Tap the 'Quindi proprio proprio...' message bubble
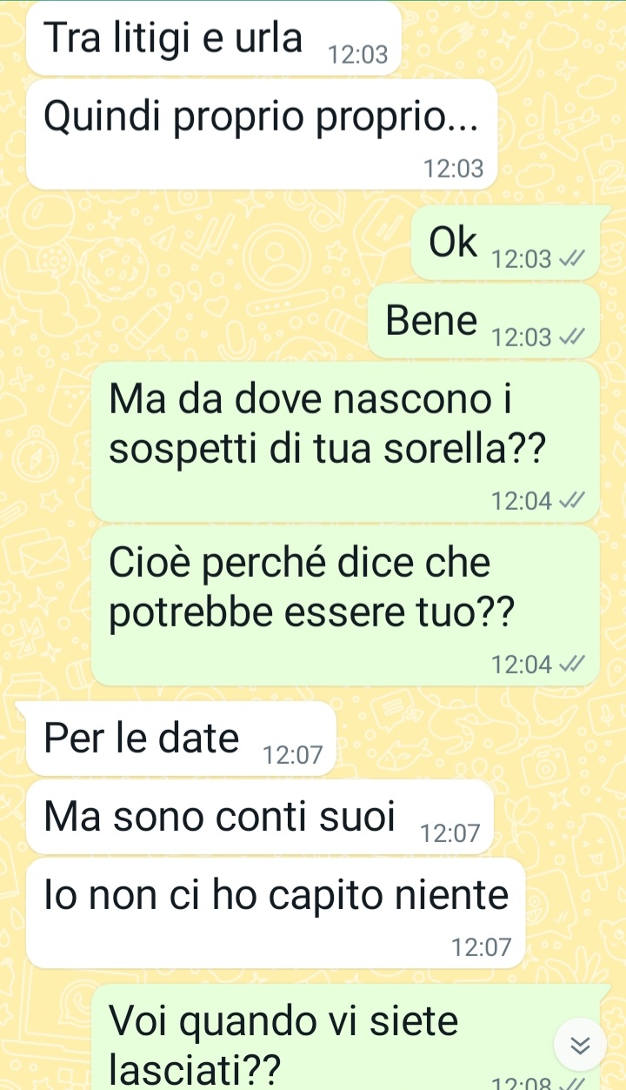Image resolution: width=626 pixels, height=1090 pixels. click(x=262, y=134)
